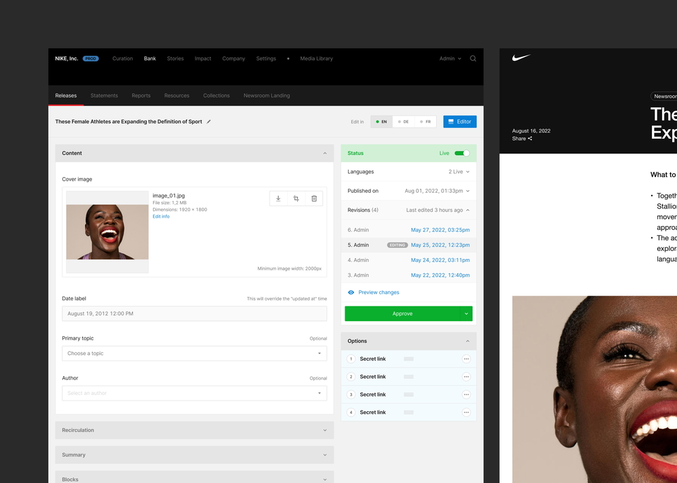Open the Media Library menu item
Image resolution: width=677 pixels, height=483 pixels.
point(316,59)
